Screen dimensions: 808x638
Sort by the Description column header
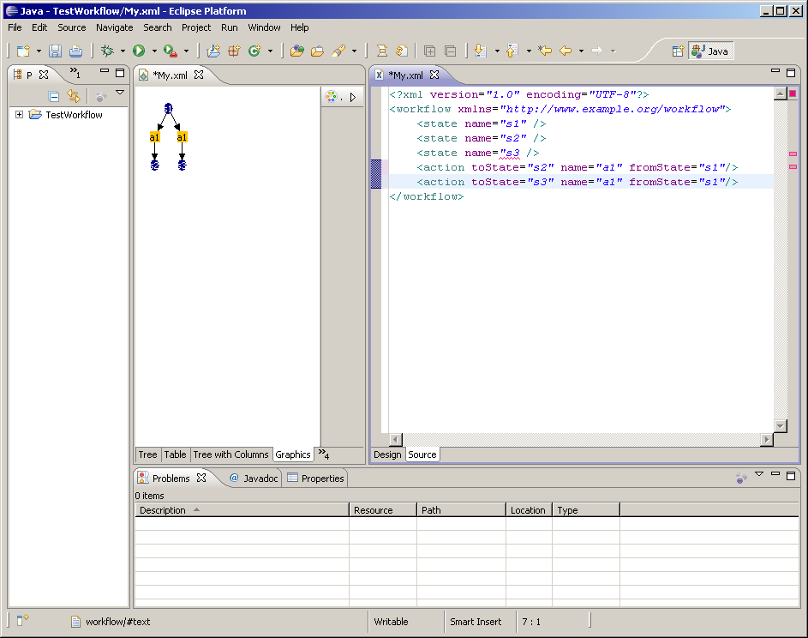[163, 510]
